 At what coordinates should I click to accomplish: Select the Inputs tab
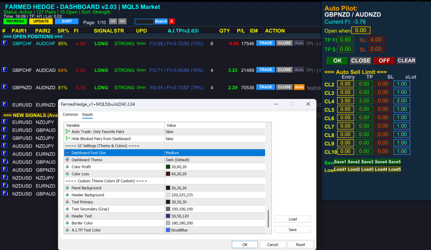[87, 114]
